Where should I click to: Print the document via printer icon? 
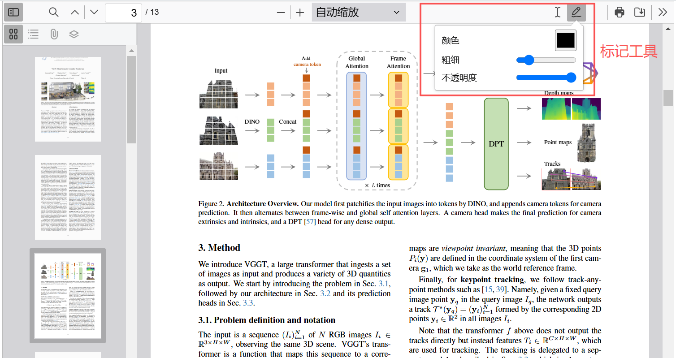[x=620, y=12]
